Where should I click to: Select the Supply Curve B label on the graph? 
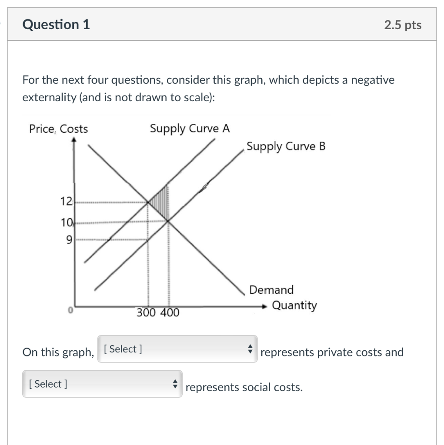coord(285,146)
